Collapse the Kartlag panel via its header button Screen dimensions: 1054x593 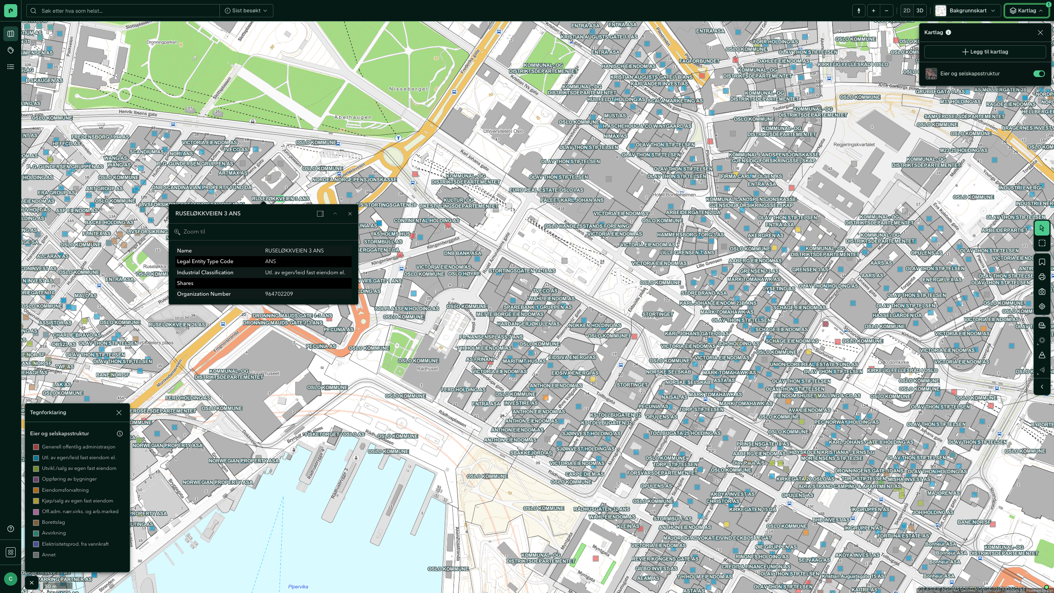(x=1027, y=11)
